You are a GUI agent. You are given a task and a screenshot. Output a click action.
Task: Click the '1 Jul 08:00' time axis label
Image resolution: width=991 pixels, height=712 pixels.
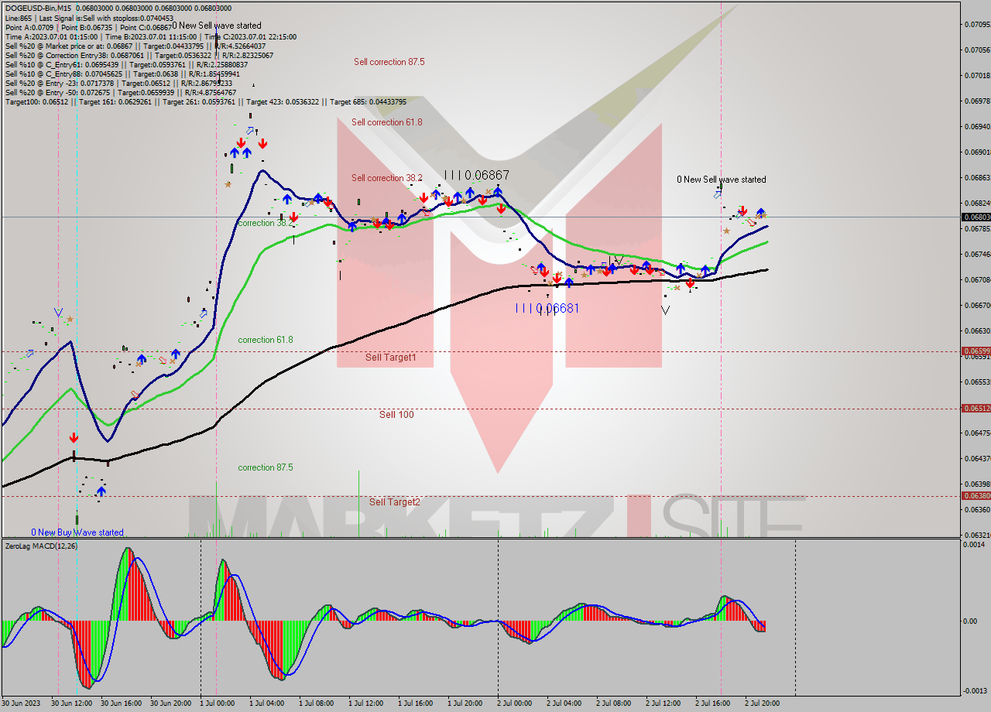tap(318, 703)
